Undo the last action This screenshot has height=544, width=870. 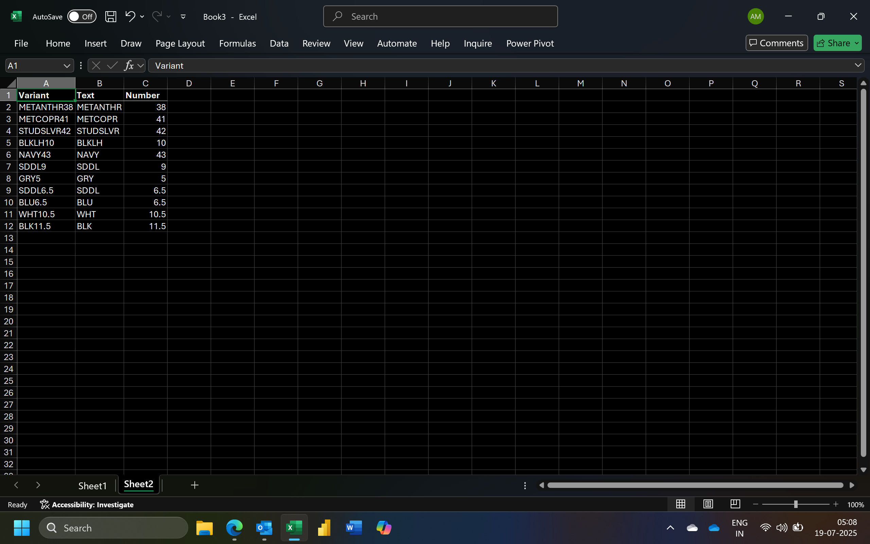tap(130, 17)
